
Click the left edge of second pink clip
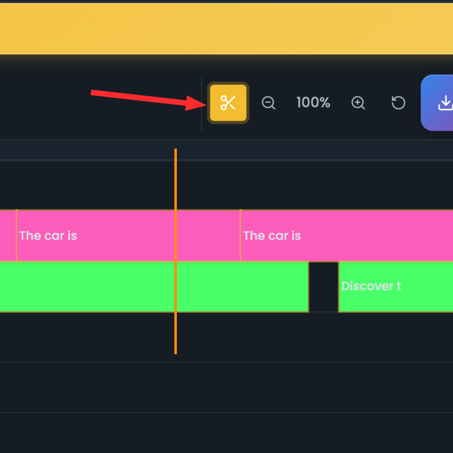click(241, 236)
